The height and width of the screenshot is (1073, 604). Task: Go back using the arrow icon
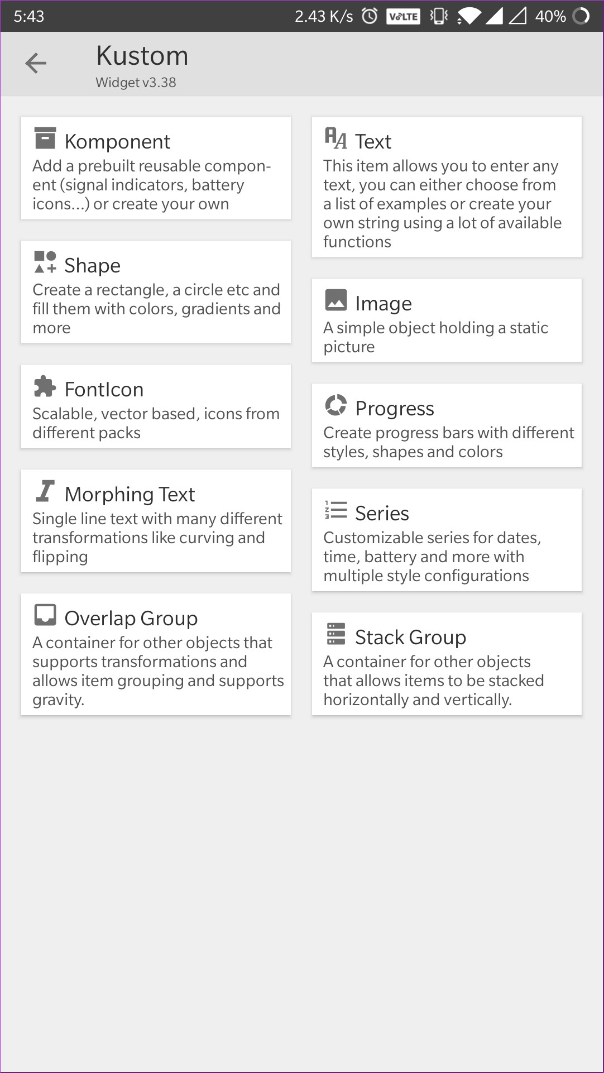(36, 63)
